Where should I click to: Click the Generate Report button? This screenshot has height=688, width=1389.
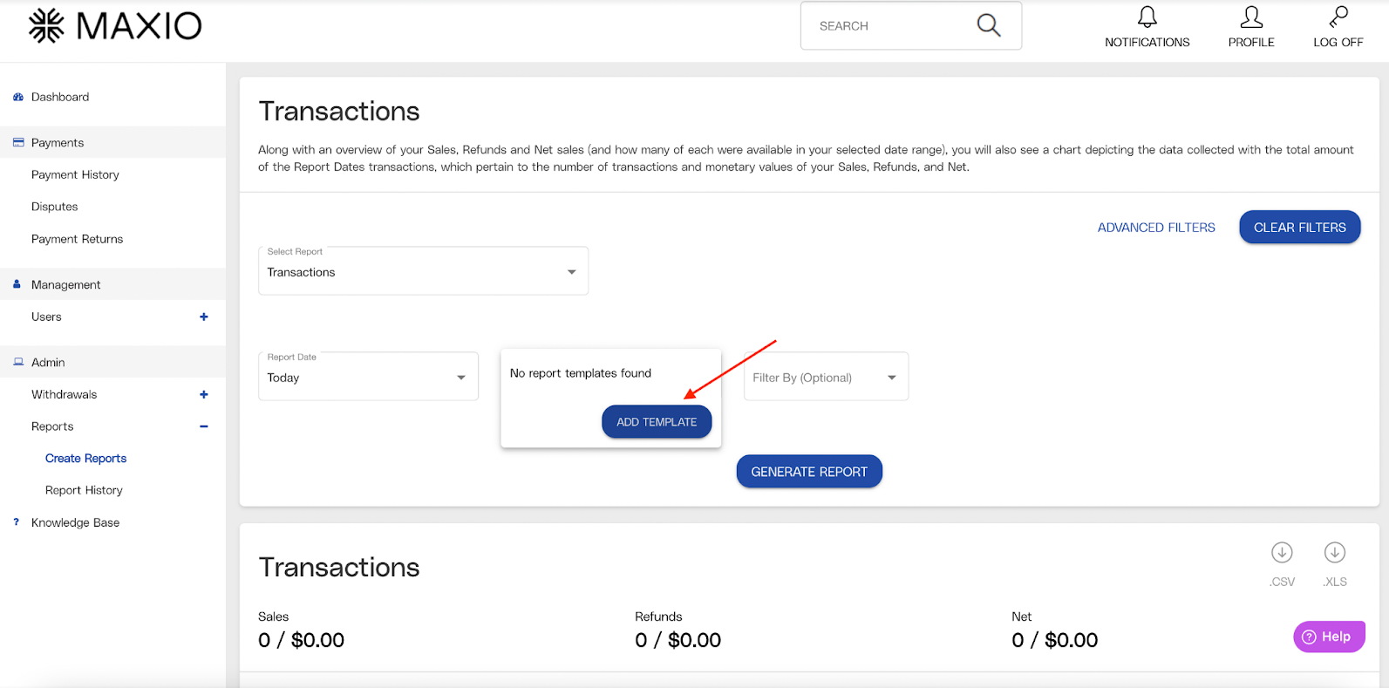coord(808,472)
